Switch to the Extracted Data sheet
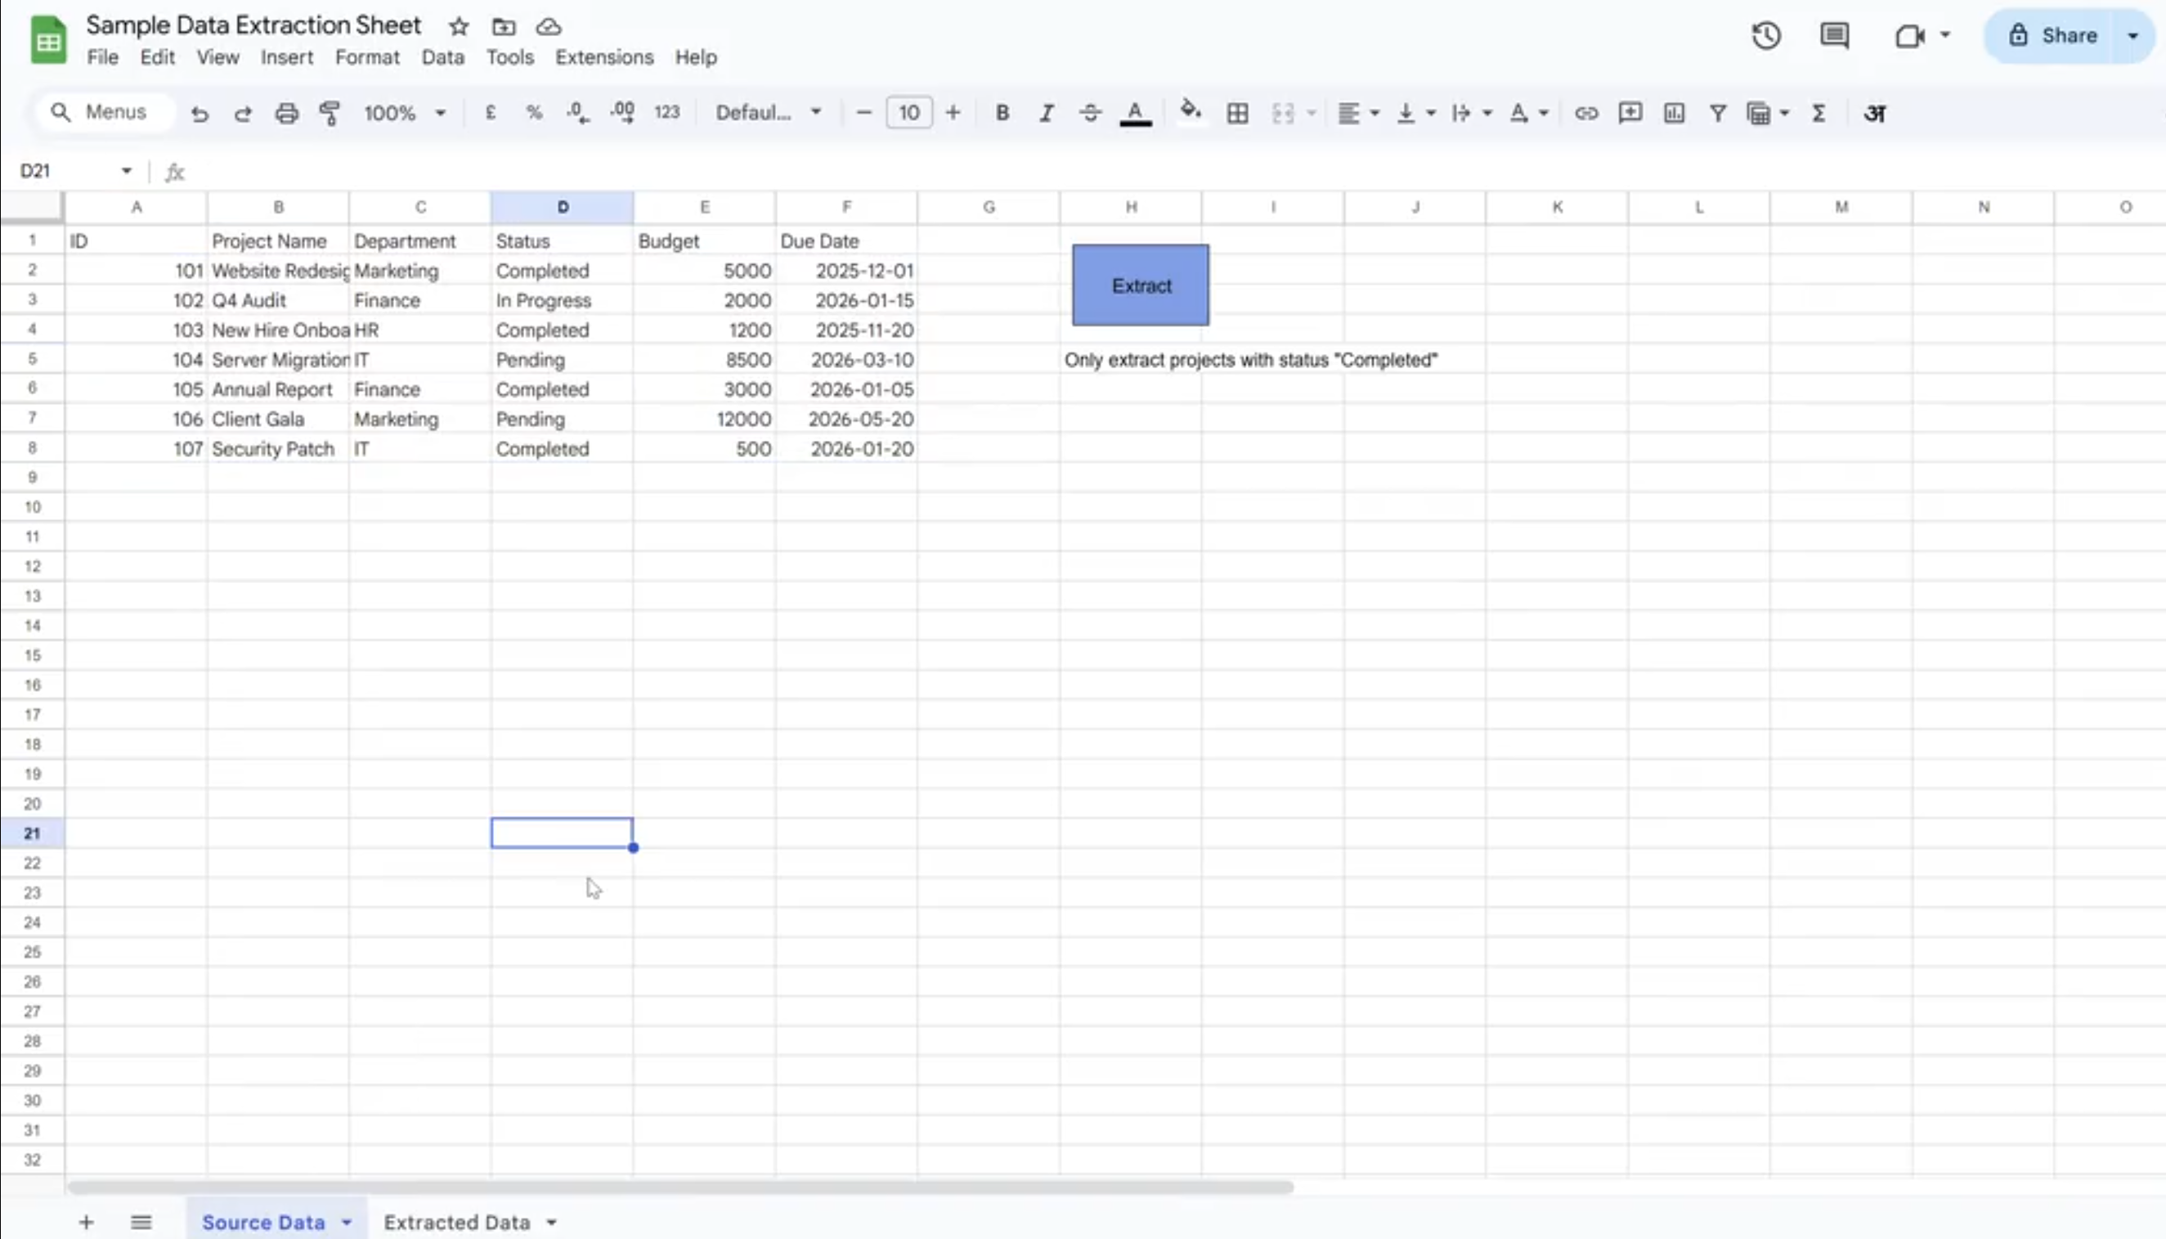 pos(460,1222)
